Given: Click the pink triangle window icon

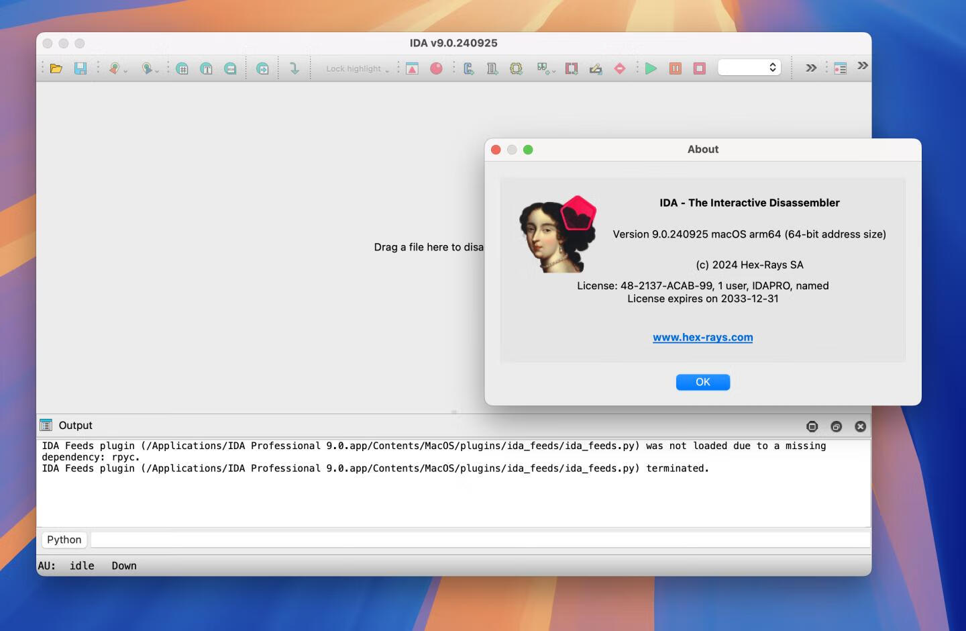Looking at the screenshot, I should pyautogui.click(x=413, y=68).
